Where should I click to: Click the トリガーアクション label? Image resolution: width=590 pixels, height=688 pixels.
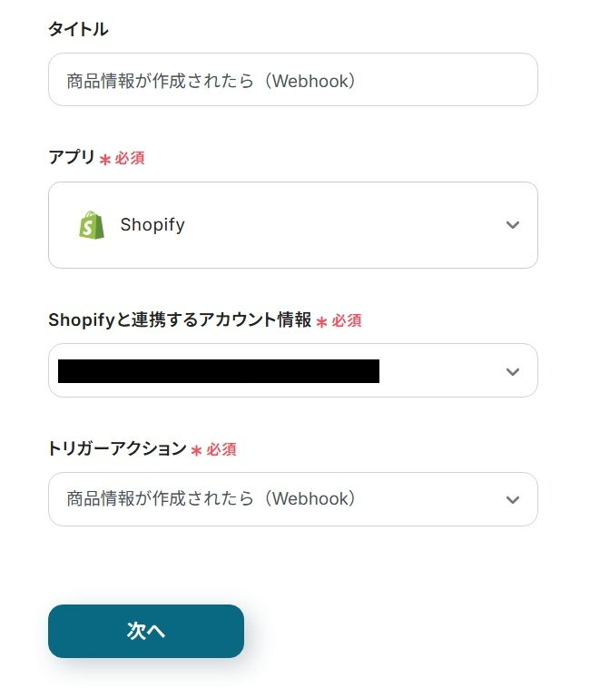click(x=116, y=448)
